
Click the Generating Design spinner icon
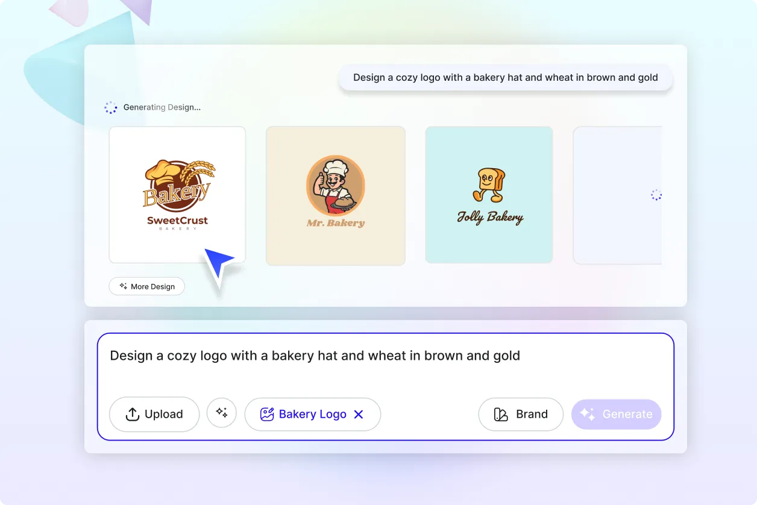tap(111, 107)
